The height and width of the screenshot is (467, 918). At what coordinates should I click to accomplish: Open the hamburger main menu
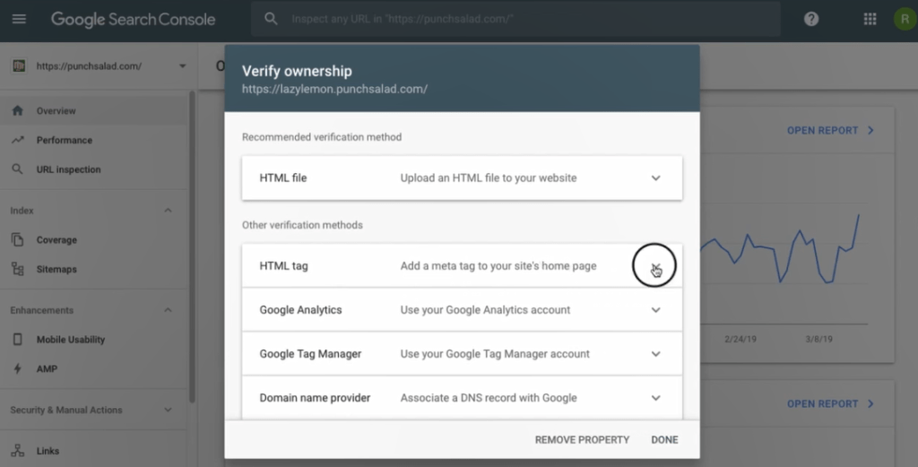coord(19,19)
